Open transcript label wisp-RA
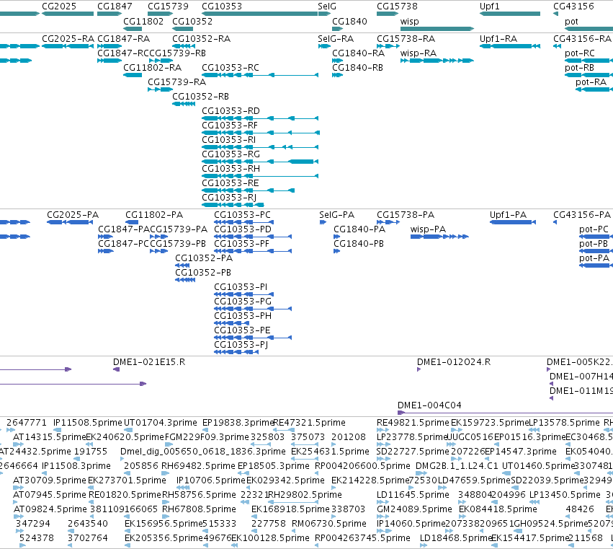 click(419, 53)
